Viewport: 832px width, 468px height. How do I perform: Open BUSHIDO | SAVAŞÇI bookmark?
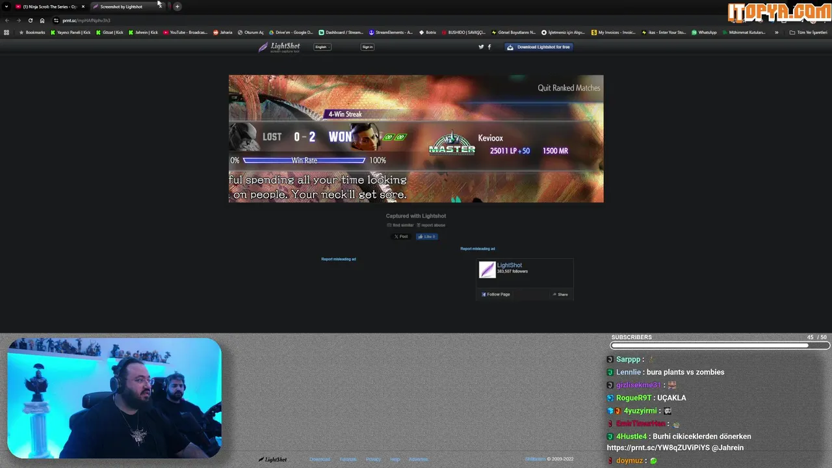point(463,32)
